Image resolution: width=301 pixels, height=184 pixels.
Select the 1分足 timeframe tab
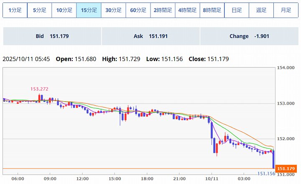15,10
